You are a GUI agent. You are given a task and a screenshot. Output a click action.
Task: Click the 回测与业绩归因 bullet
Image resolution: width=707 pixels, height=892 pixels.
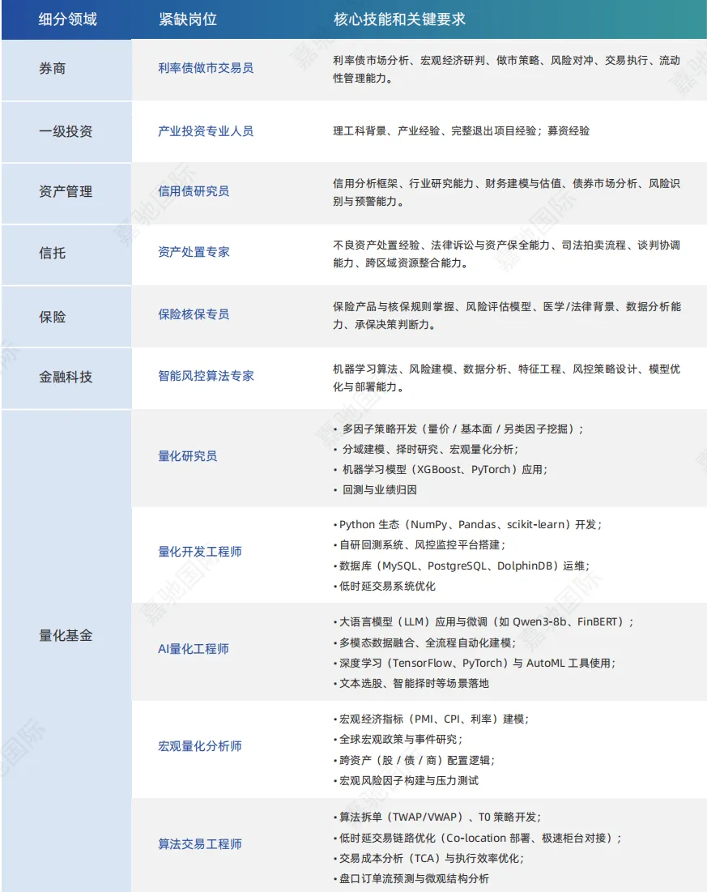point(376,490)
